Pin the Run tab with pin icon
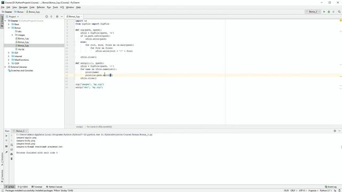This screenshot has height=192, width=342. pyautogui.click(x=6, y=152)
